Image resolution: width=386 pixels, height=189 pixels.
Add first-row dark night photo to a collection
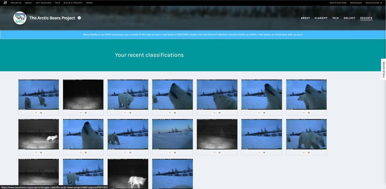coord(86,113)
